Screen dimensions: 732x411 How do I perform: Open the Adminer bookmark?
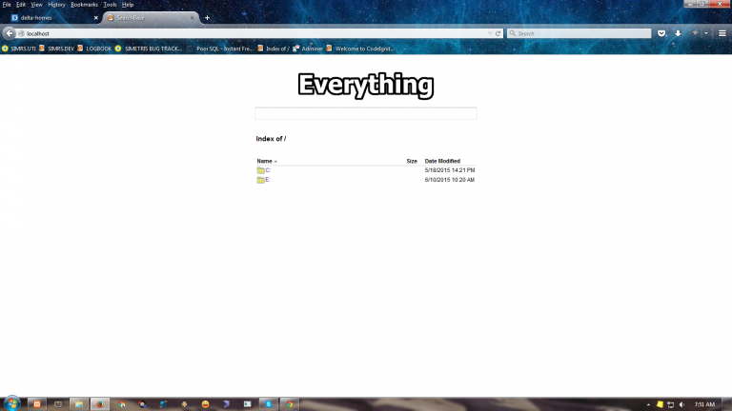point(311,49)
